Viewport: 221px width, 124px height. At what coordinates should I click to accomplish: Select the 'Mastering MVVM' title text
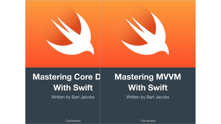[148, 77]
